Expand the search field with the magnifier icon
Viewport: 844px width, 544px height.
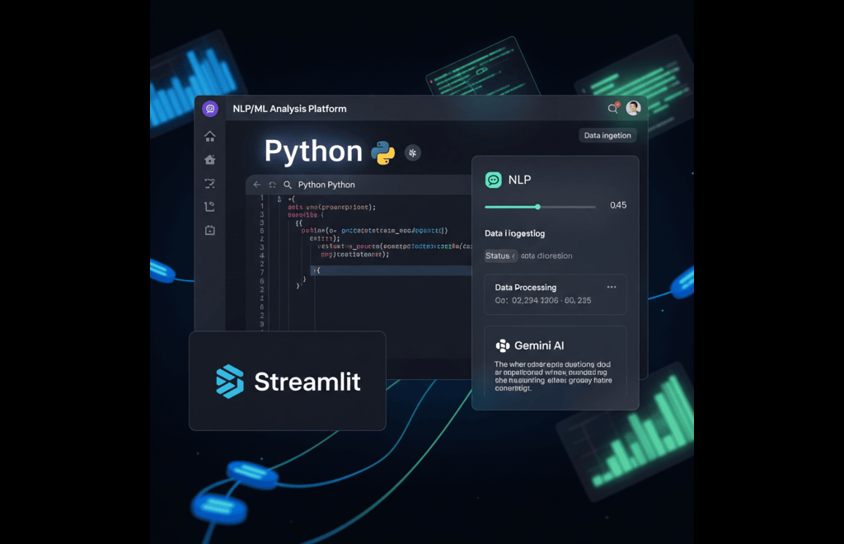[x=287, y=185]
